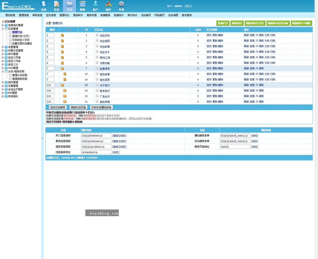
Task: Click the EmpireCMS logo
Action: [18, 6]
